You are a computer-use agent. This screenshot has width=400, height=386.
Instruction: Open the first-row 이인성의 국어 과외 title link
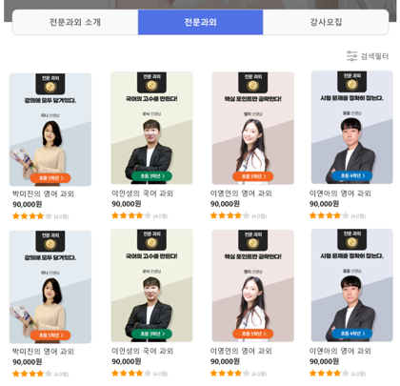(142, 193)
